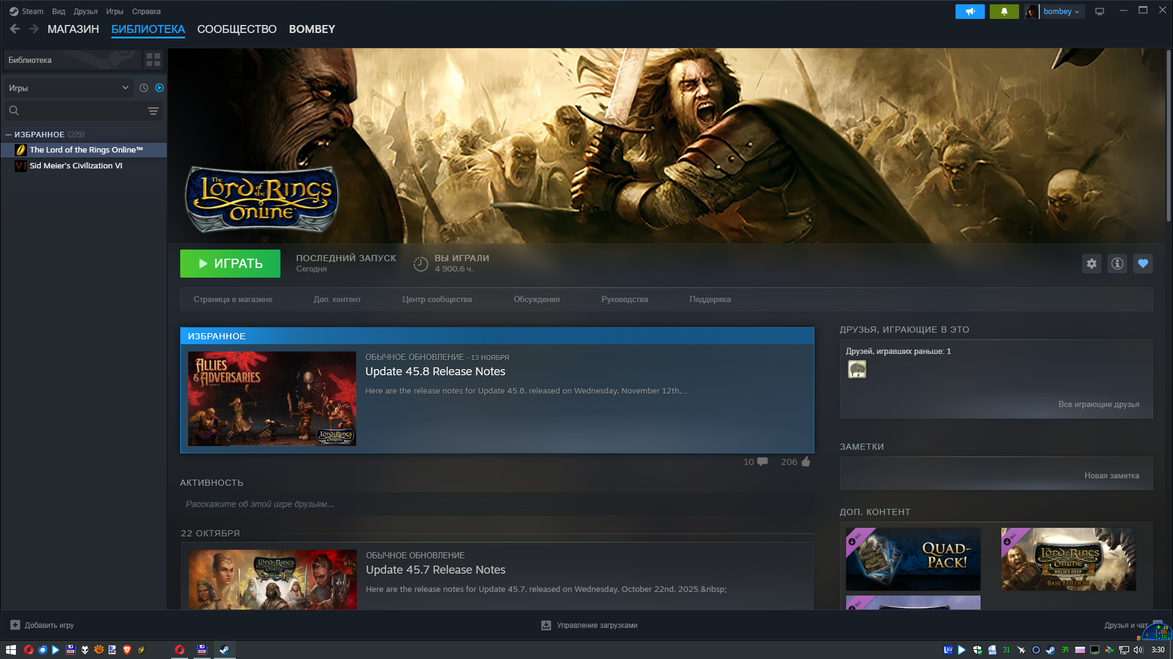Click the page vertical scrollbar
Screen dimensions: 1173x659
point(1168,134)
